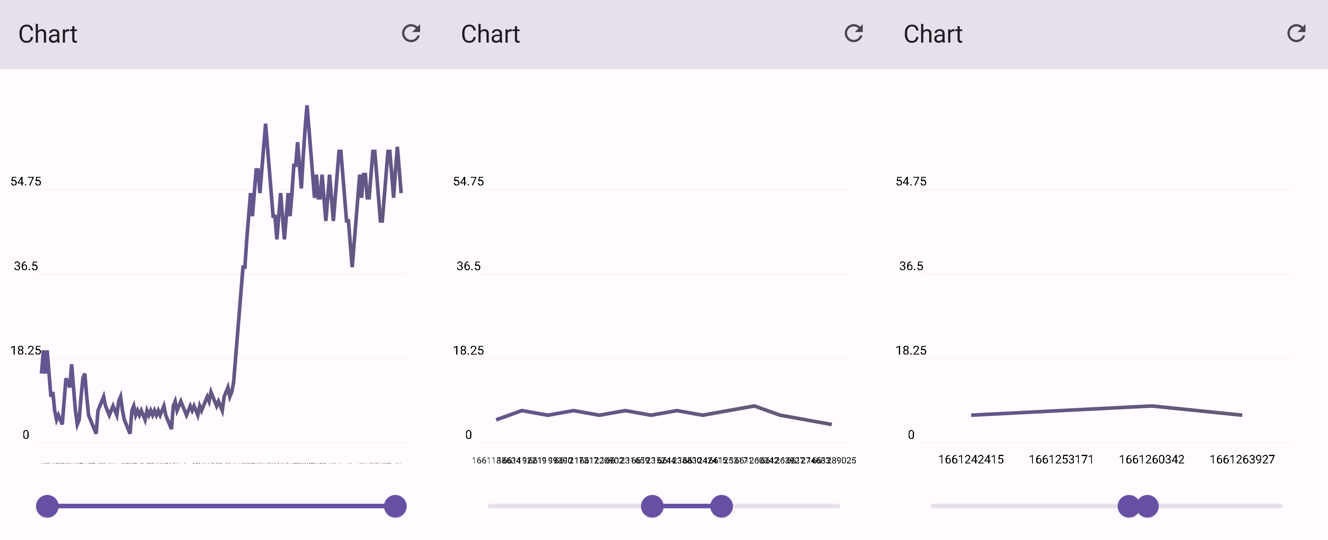
Task: Click the 1661260342 axis label
Action: pyautogui.click(x=1152, y=459)
